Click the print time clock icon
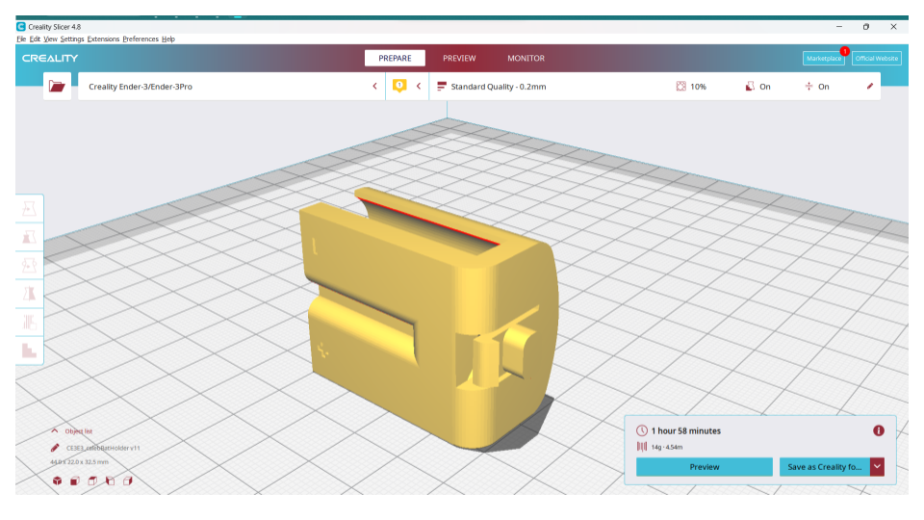924x520 pixels. click(642, 431)
